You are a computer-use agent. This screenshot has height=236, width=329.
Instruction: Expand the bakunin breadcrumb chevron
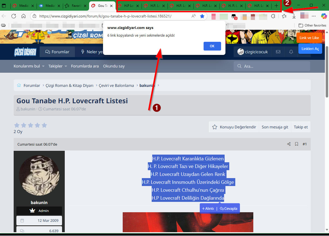click(x=158, y=85)
